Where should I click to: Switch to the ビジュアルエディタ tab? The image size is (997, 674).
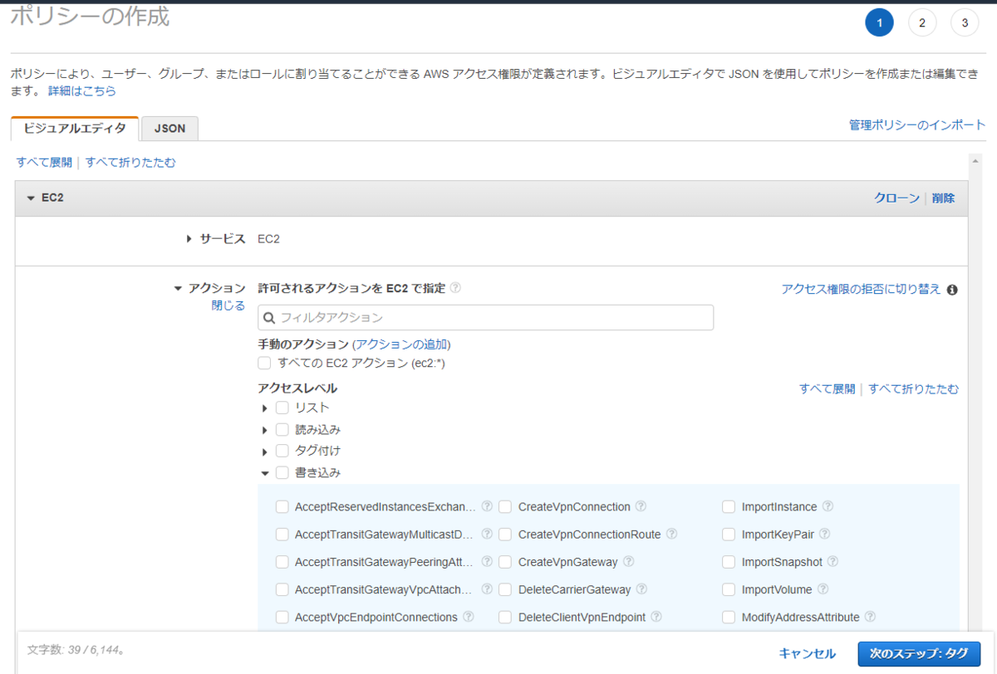(x=75, y=129)
